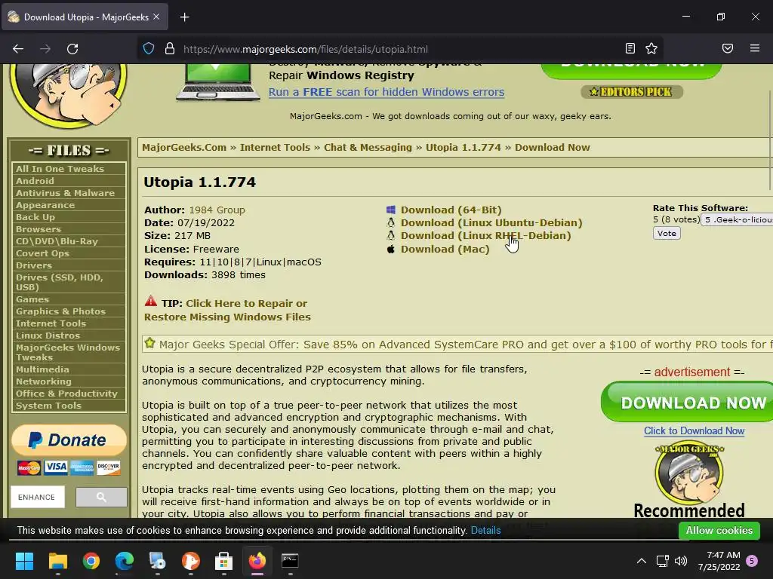Click Run a FREE scan for hidden errors link
The image size is (773, 579).
click(386, 92)
